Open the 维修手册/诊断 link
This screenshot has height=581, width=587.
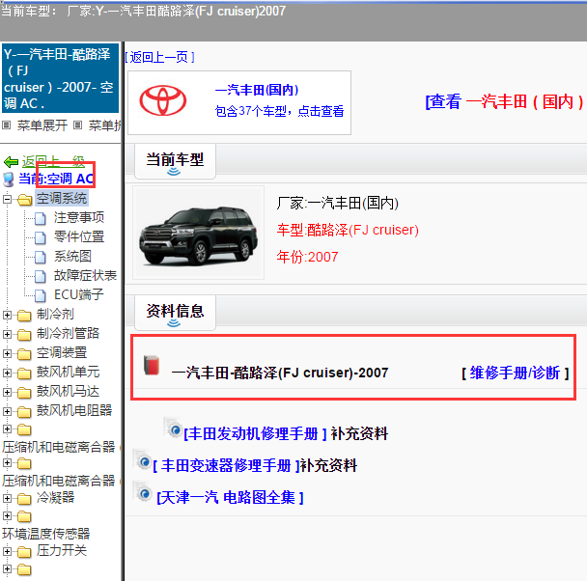pos(516,373)
